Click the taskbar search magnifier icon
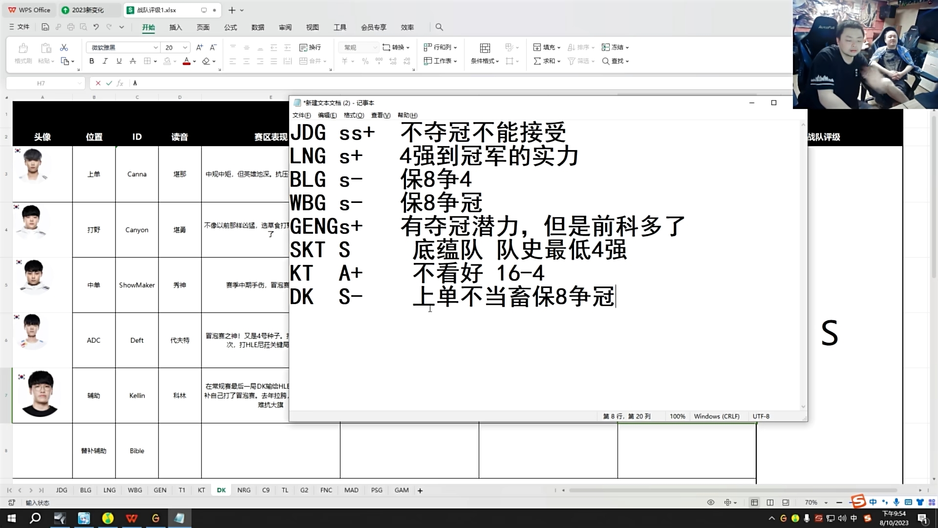The width and height of the screenshot is (938, 528). (35, 518)
